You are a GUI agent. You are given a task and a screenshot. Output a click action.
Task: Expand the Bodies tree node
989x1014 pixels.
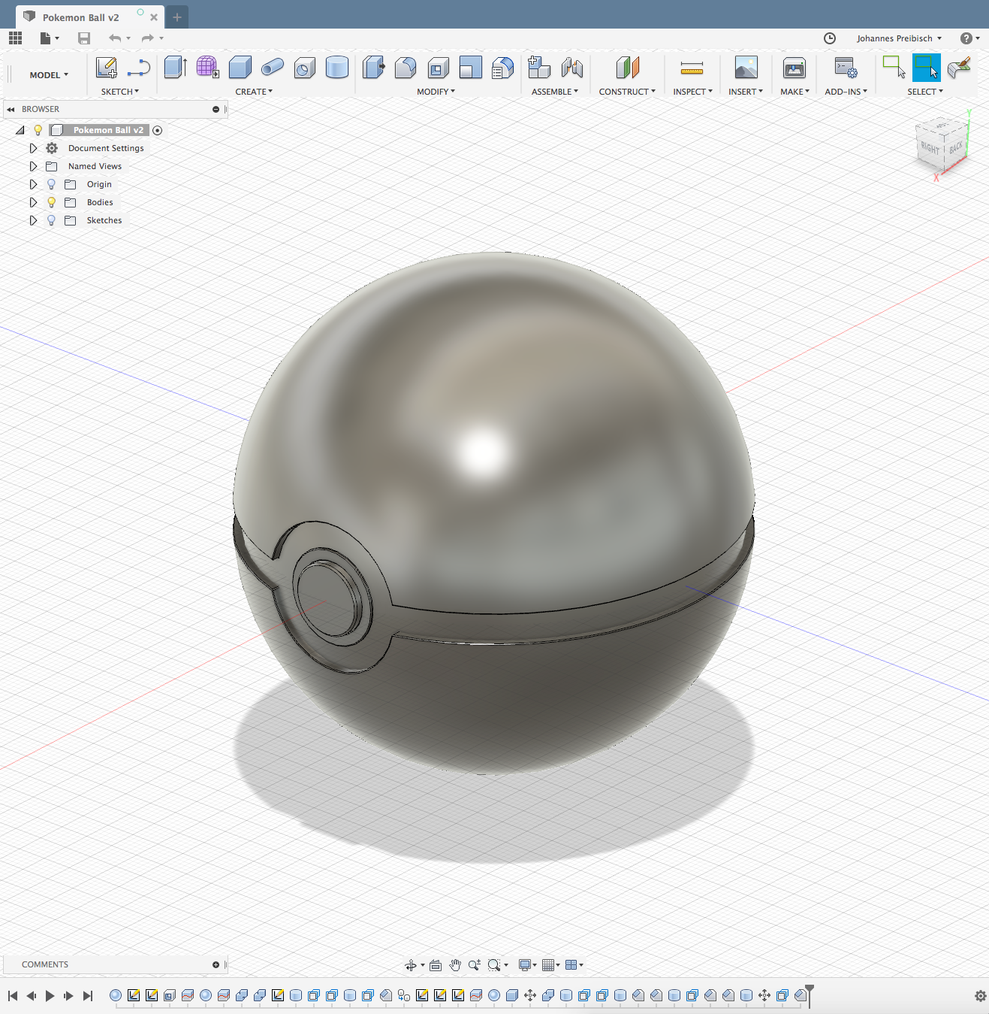tap(33, 202)
